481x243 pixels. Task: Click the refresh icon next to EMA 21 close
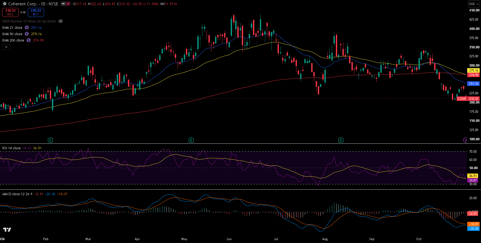[27, 28]
